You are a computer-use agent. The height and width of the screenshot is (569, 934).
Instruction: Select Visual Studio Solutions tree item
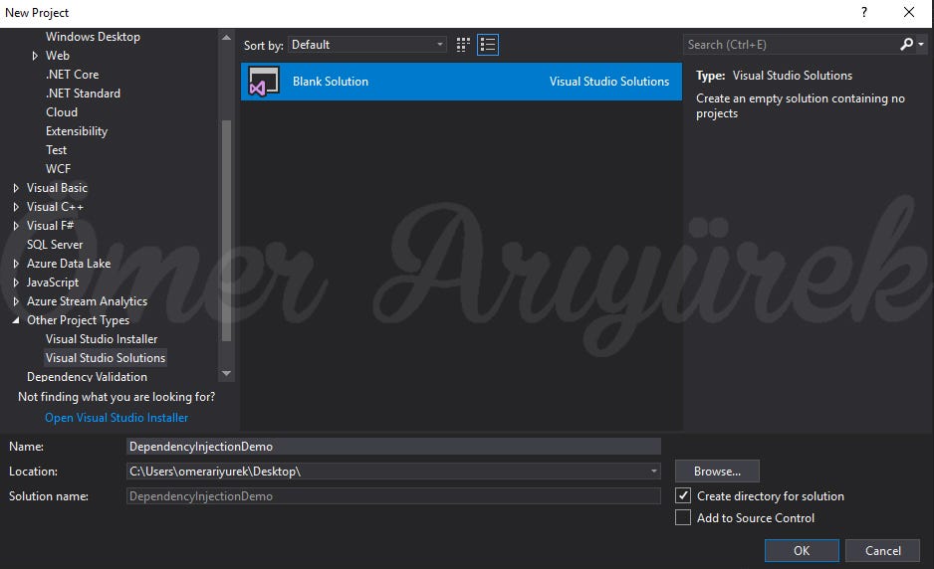pos(106,358)
